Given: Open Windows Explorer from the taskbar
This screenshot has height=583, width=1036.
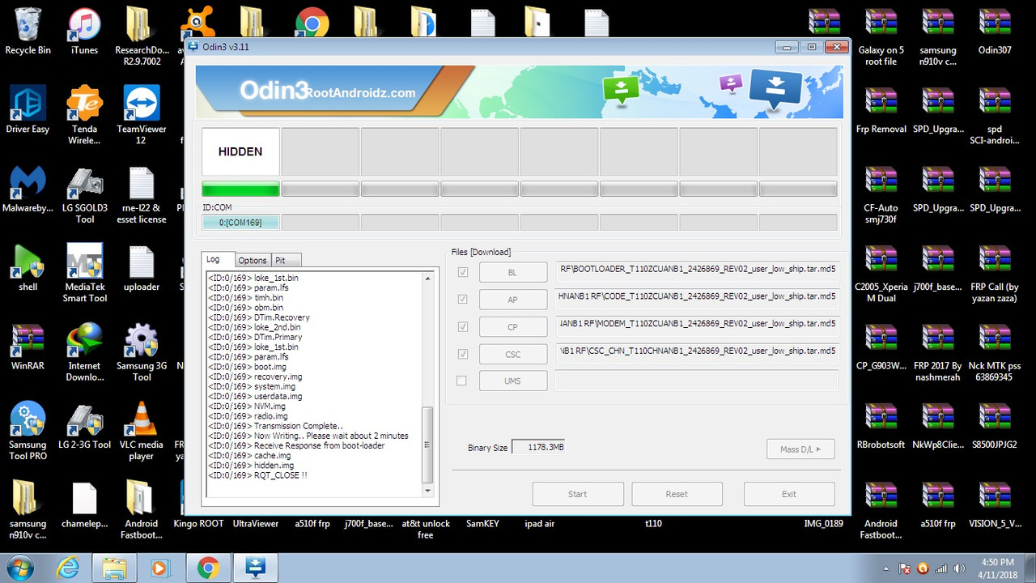Looking at the screenshot, I should coord(114,568).
